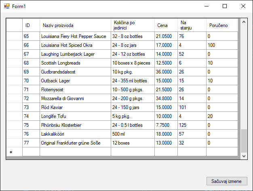Click the Röd Kaviar product name cell
The image size is (253, 191).
[75, 107]
